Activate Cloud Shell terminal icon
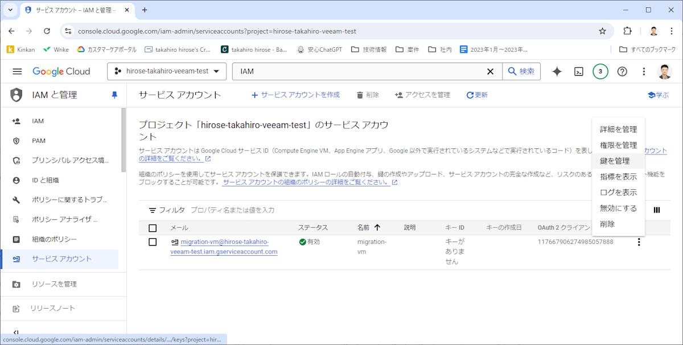 (x=579, y=72)
